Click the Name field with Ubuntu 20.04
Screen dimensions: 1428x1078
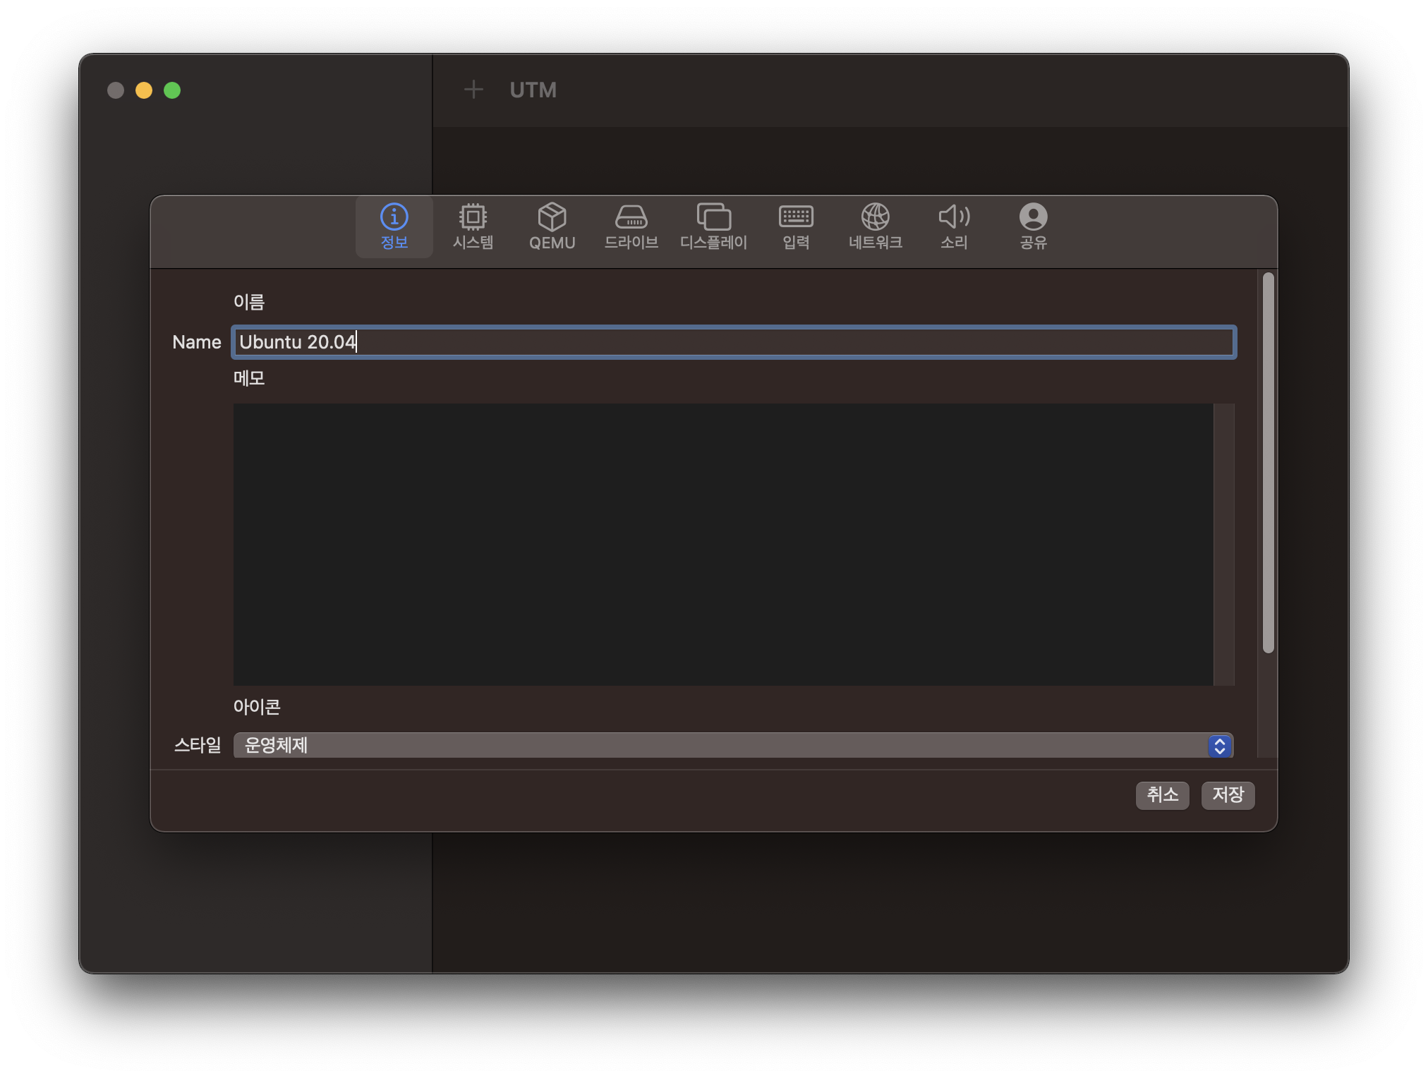[x=734, y=342]
